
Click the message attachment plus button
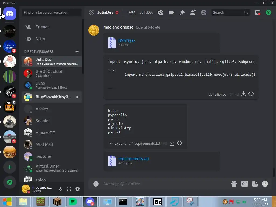click(x=96, y=184)
